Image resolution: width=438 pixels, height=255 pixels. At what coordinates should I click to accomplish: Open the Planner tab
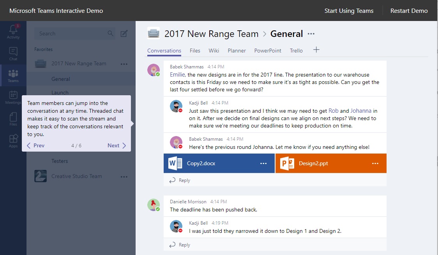point(237,51)
